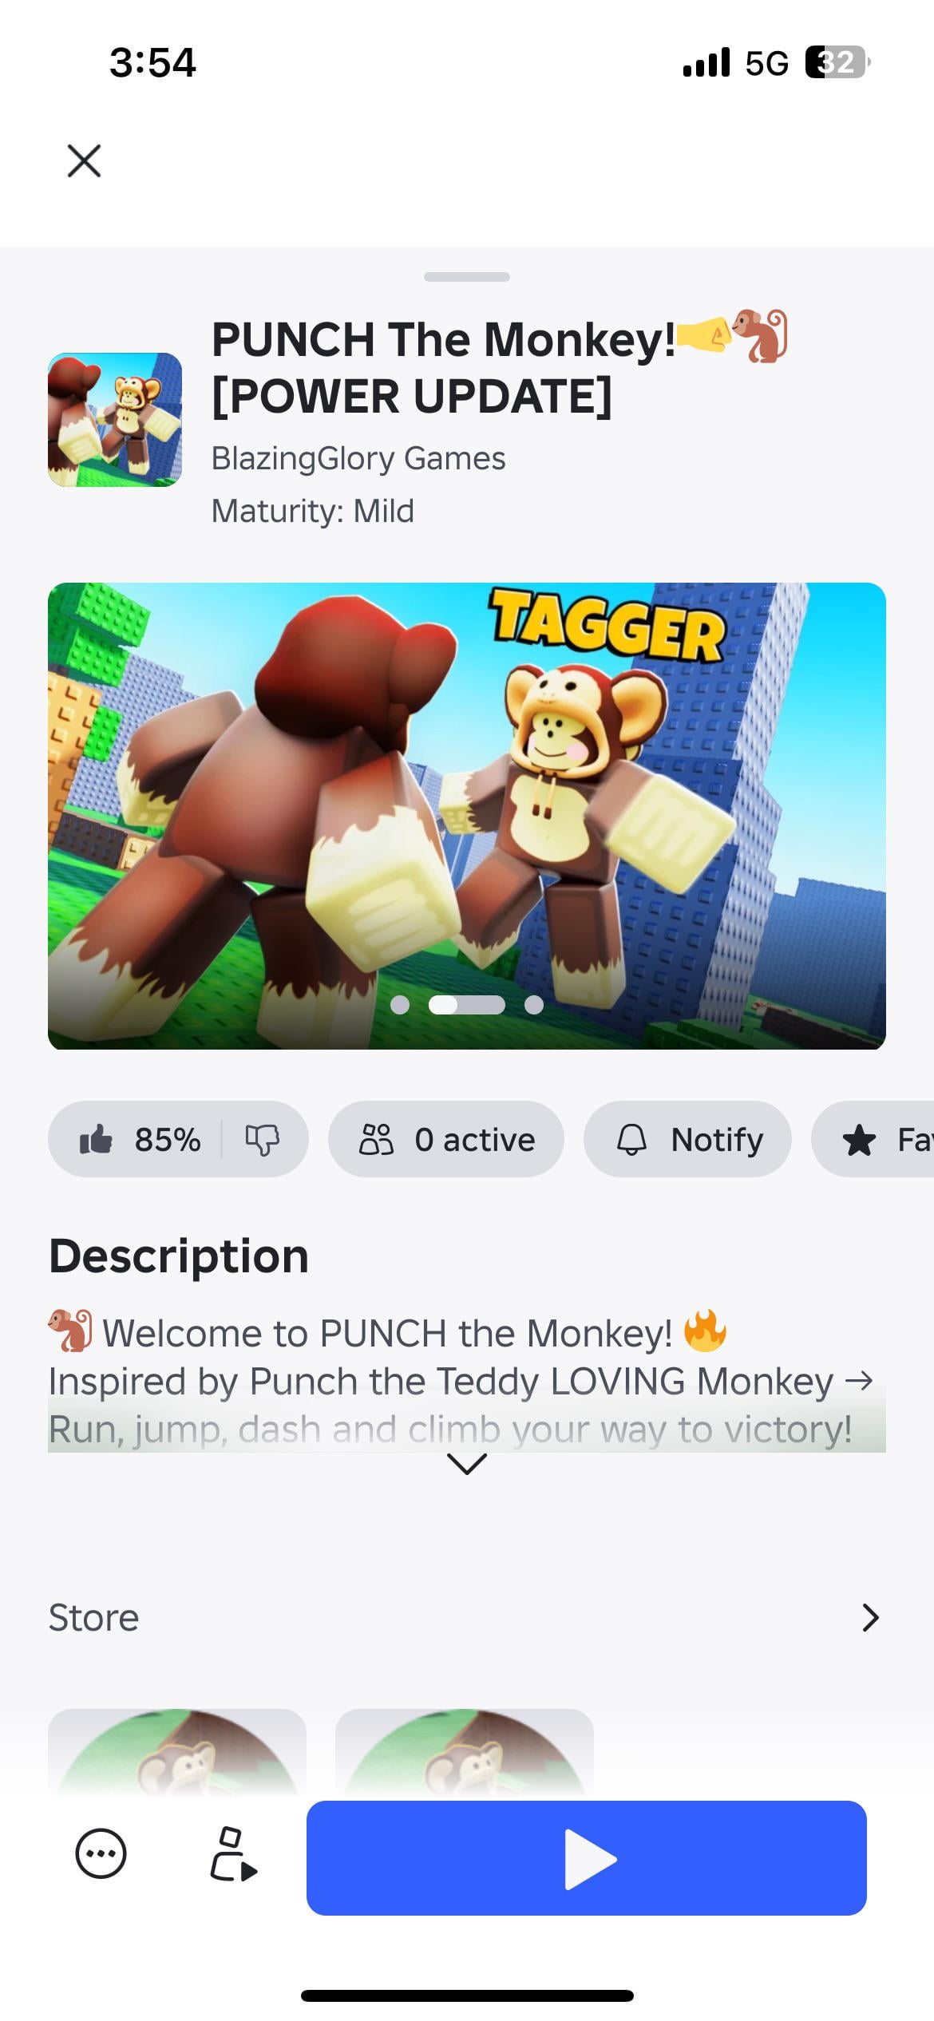Tap the active players people icon
This screenshot has width=934, height=2021.
[376, 1139]
